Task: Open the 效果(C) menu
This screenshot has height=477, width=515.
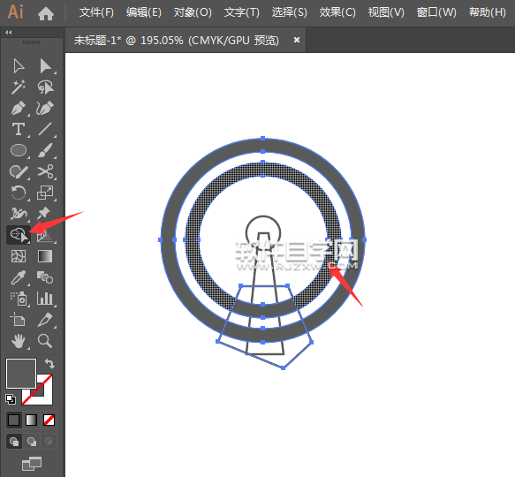Action: (337, 12)
